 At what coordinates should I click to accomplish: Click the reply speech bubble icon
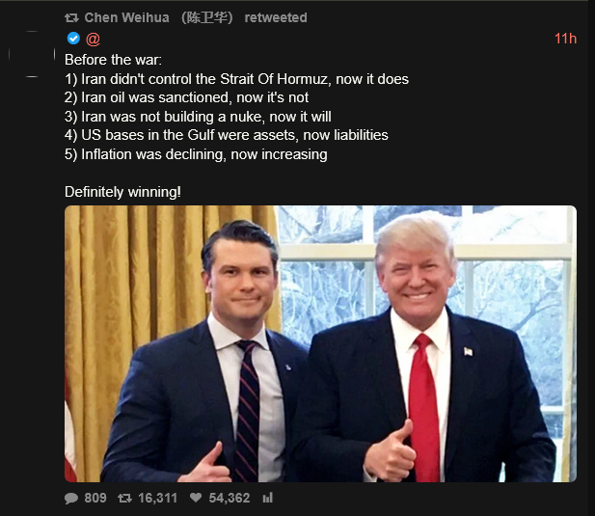pyautogui.click(x=71, y=499)
